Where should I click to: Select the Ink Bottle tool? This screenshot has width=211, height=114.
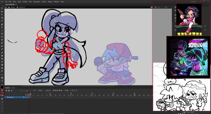tap(2, 59)
